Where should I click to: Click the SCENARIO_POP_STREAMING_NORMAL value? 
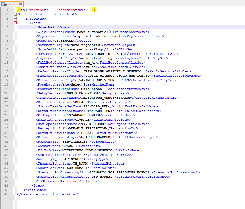click(x=120, y=172)
